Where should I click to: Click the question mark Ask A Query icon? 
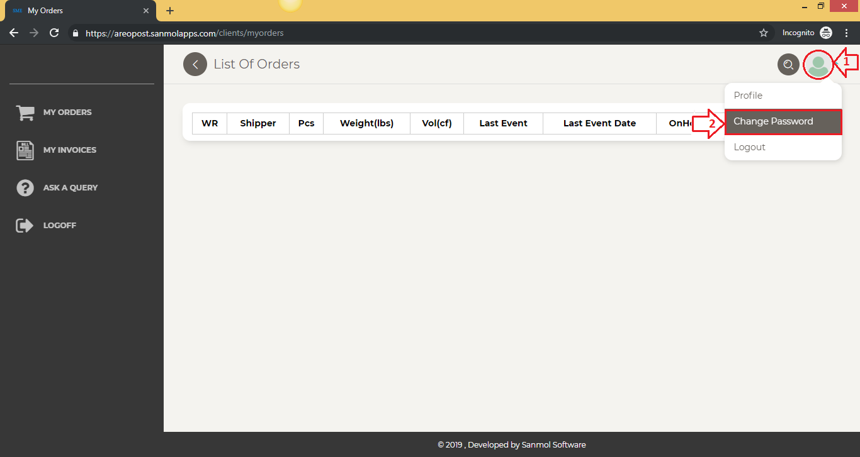click(25, 188)
